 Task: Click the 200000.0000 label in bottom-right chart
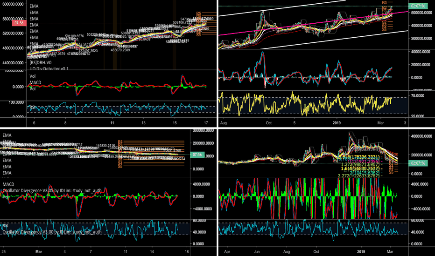pyautogui.click(x=421, y=155)
